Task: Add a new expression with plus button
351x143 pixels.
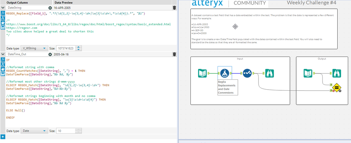Action: (x=3, y=137)
